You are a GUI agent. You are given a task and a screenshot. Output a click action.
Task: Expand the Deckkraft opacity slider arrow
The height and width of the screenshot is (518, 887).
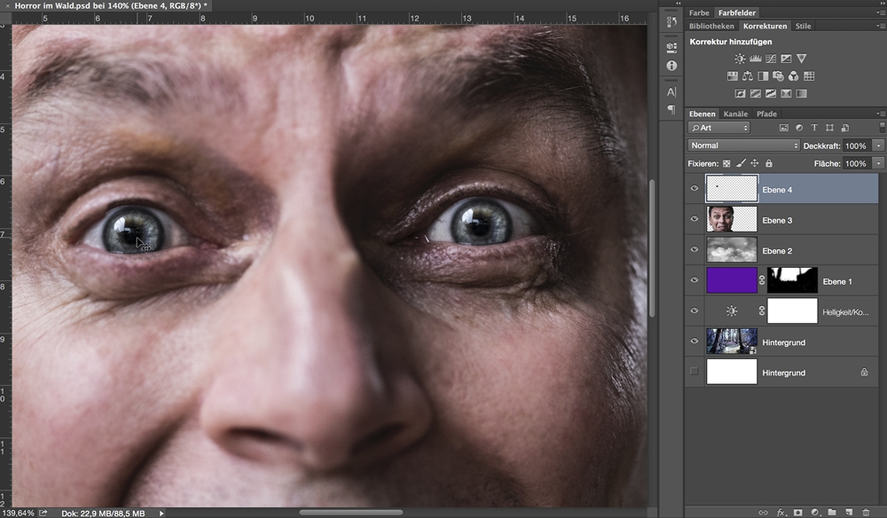(878, 145)
